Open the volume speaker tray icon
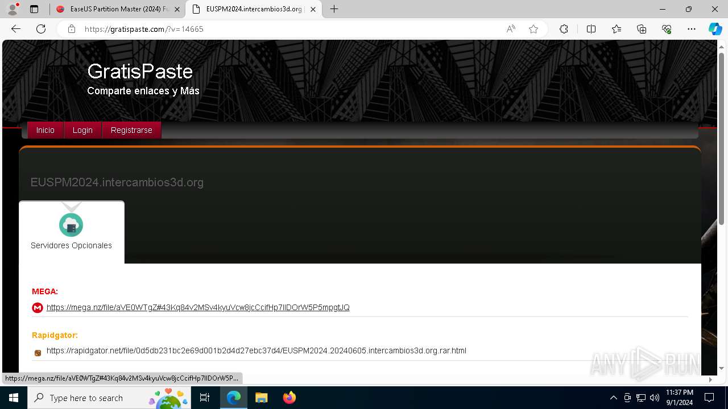 point(655,398)
